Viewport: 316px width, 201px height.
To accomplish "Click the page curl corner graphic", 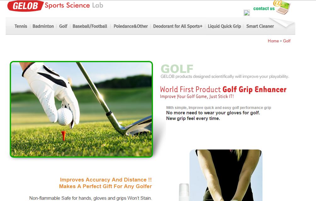I will 282,22.
